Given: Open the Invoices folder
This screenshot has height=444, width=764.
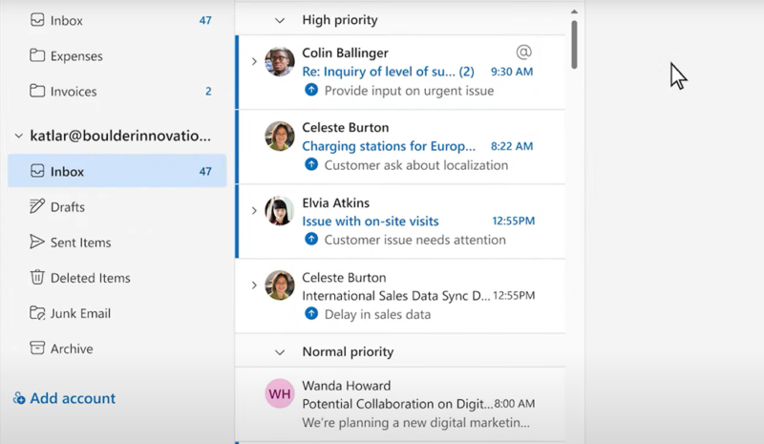Looking at the screenshot, I should click(117, 91).
